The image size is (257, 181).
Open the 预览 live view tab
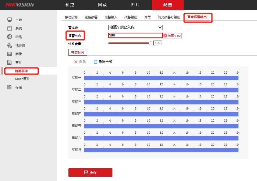pos(69,5)
